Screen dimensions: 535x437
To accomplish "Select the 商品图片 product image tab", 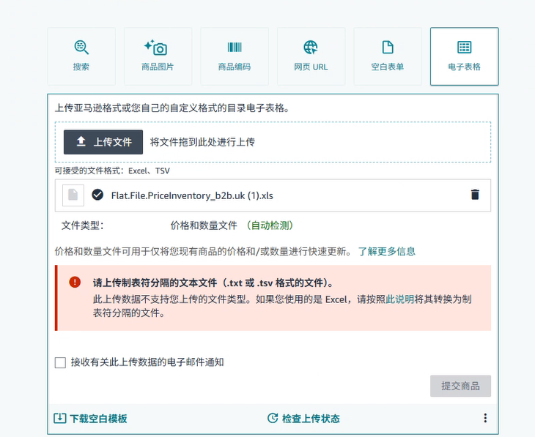I will (x=158, y=56).
